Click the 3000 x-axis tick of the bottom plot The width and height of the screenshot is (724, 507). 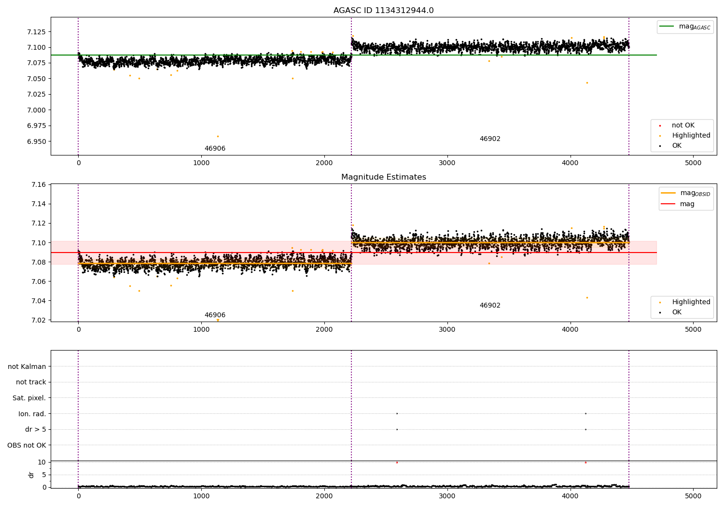coord(447,496)
